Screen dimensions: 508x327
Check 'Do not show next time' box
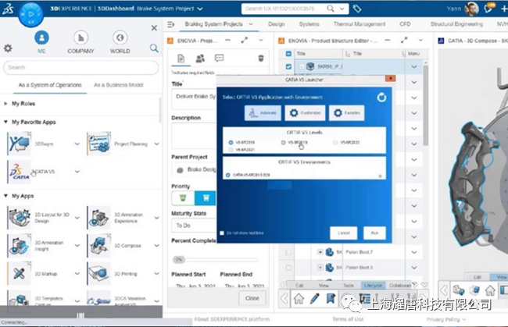[222, 233]
